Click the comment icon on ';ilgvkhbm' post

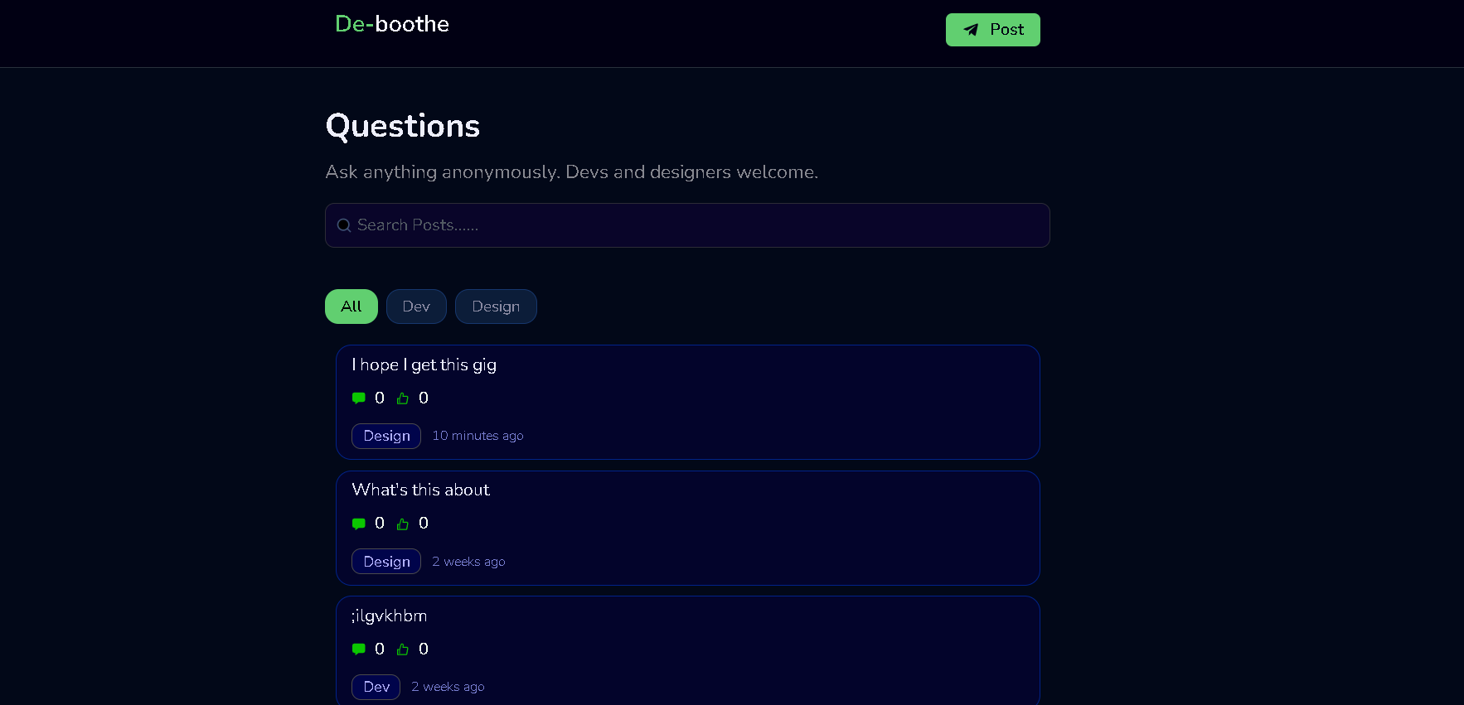359,649
